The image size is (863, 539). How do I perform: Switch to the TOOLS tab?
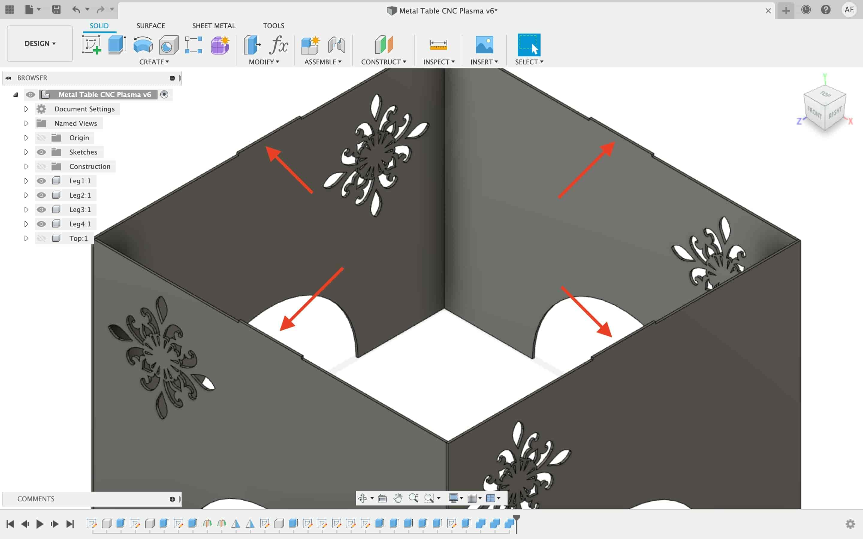[x=274, y=26]
